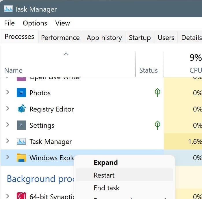Screen dimensions: 202x199
Task: Expand the Registry Editor process group
Action: click(8, 108)
